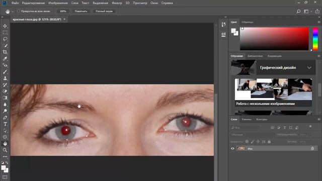
Task: Toggle layer filtering on/off switch
Action: pyautogui.click(x=310, y=127)
